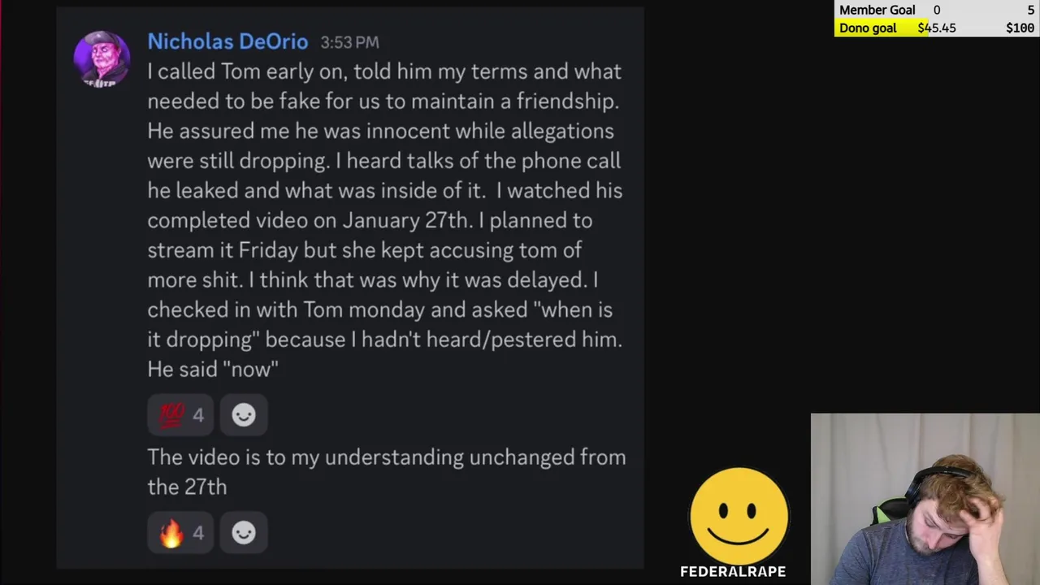
Task: Click the 3:53 PM message timestamp
Action: (x=349, y=42)
